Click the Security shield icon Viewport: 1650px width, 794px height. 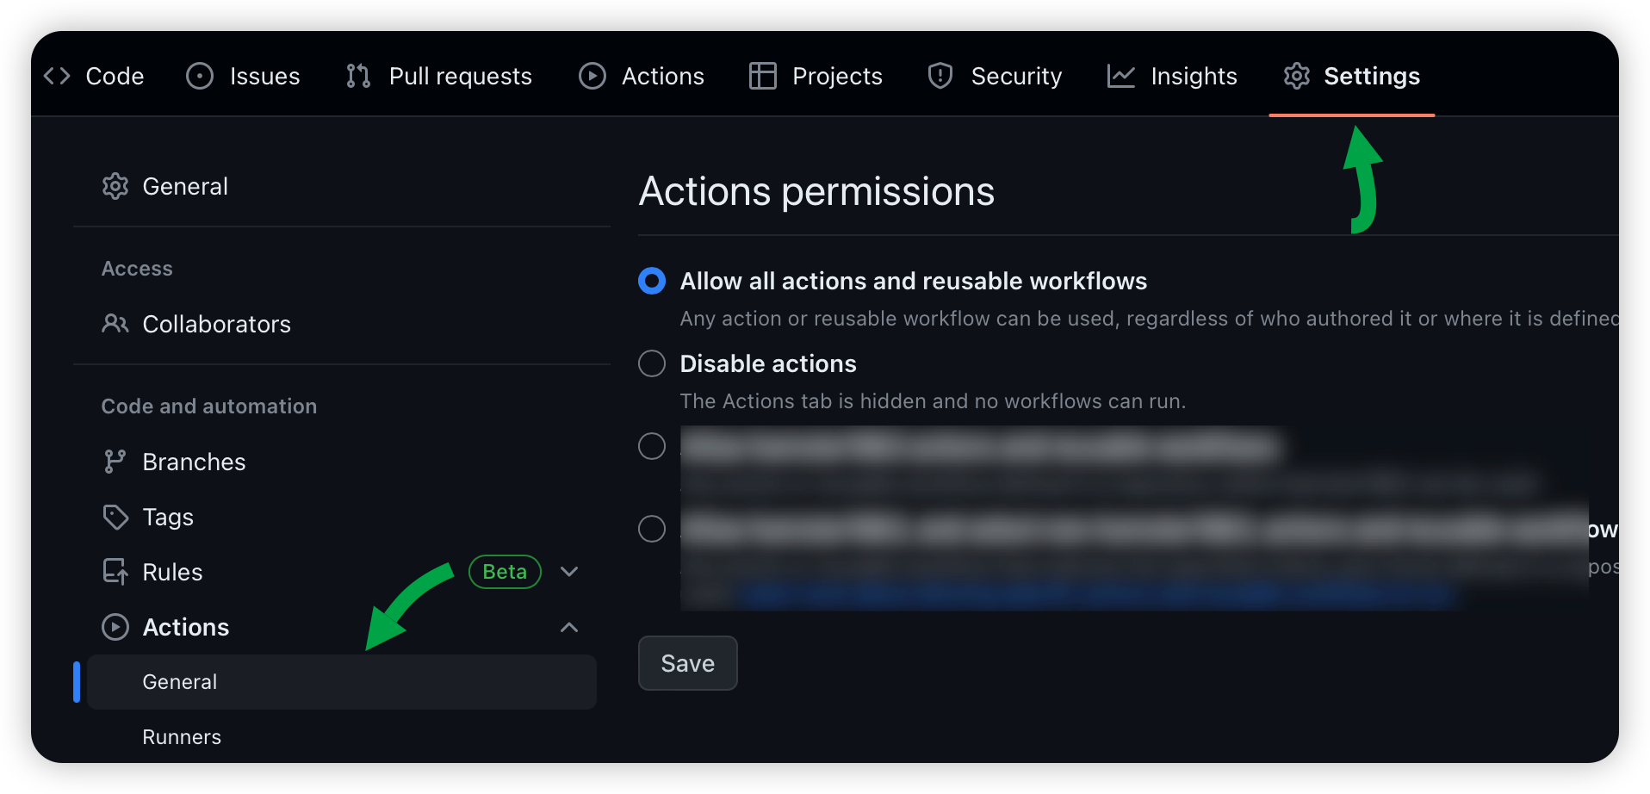click(940, 76)
